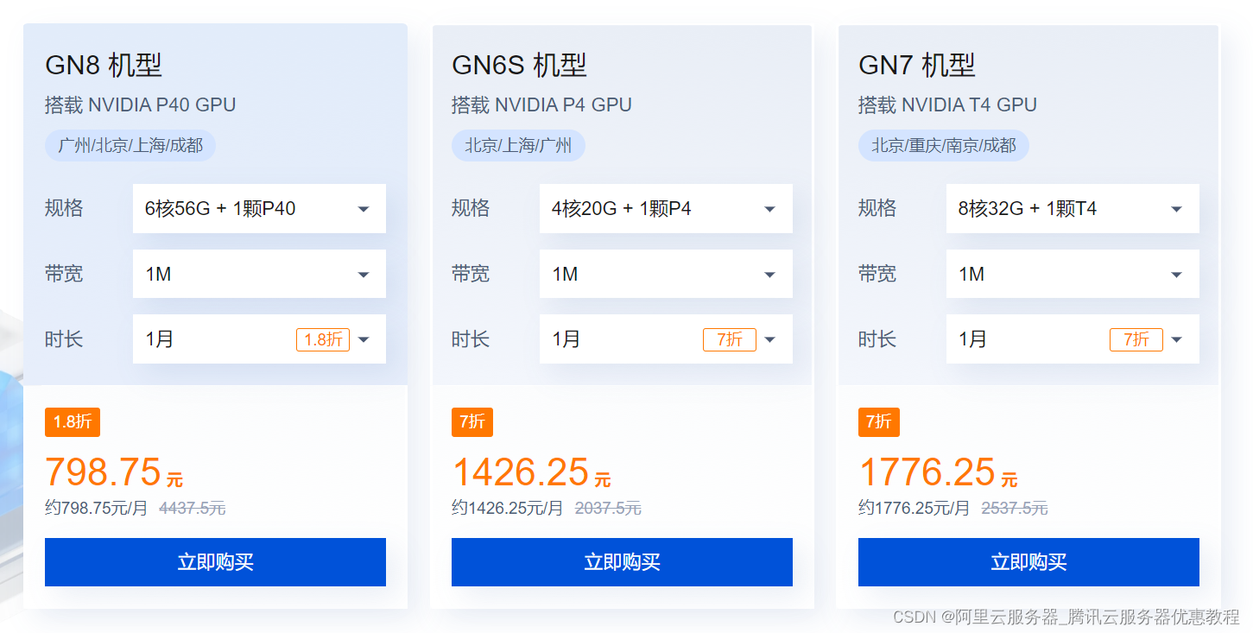This screenshot has height=633, width=1253.
Task: Open the GN8 规格 dropdown showing 6核56G + 1颗P40
Action: click(259, 208)
